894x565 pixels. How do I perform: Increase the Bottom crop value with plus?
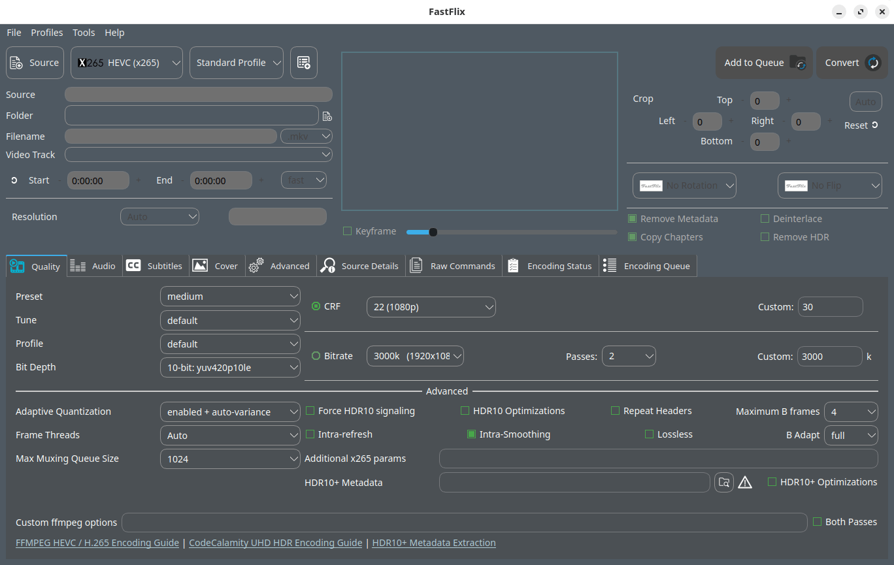pos(788,141)
